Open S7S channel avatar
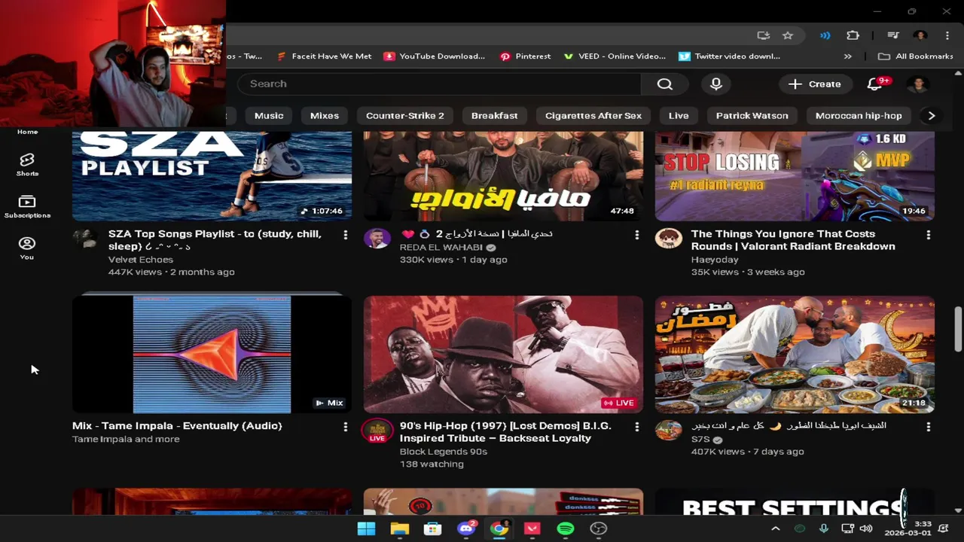Viewport: 964px width, 542px height. tap(668, 430)
